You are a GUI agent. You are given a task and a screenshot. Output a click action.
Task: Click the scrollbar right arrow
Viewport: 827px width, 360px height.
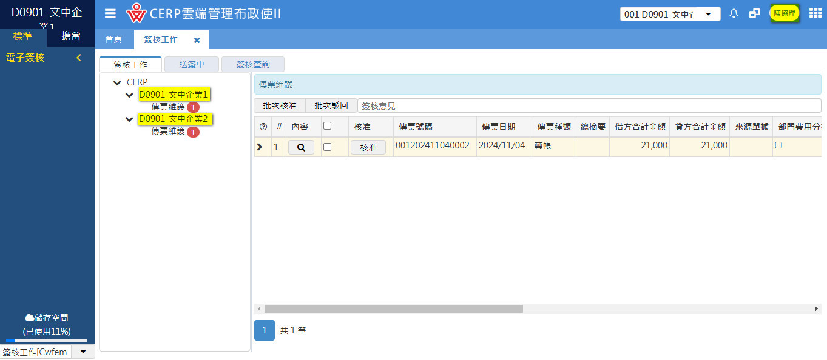click(x=816, y=309)
